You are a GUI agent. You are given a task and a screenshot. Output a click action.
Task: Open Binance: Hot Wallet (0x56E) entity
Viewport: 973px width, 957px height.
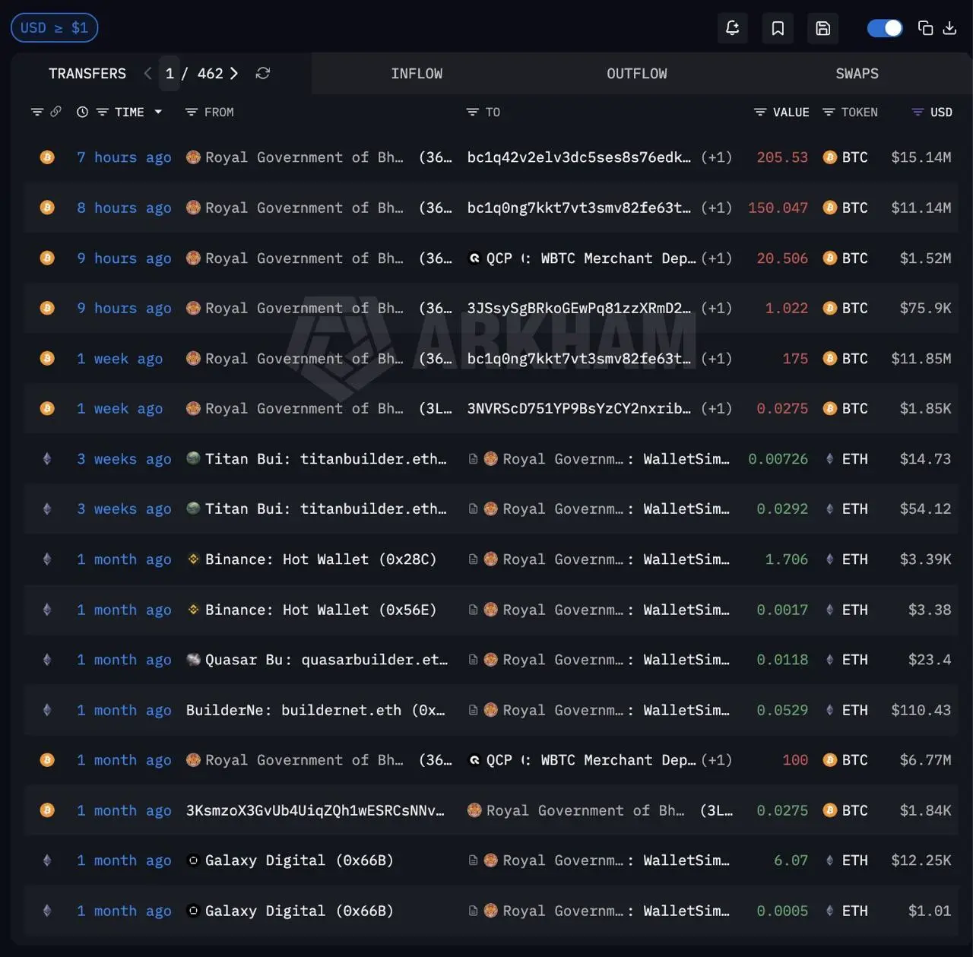pyautogui.click(x=321, y=610)
